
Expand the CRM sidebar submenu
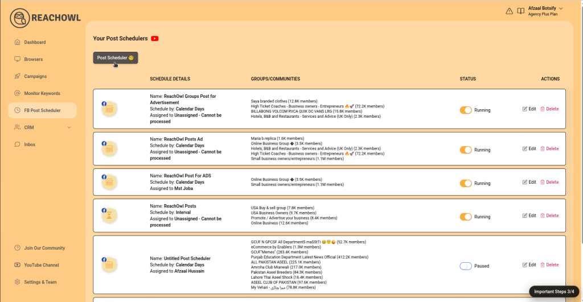click(x=69, y=127)
